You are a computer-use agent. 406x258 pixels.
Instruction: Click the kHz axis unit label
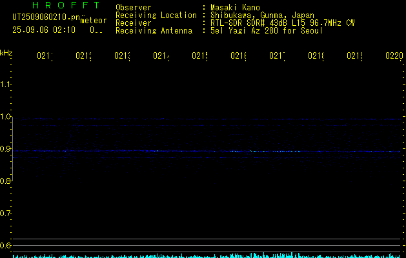click(6, 53)
